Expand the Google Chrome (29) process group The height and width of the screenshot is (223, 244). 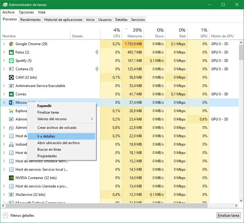tap(4, 44)
